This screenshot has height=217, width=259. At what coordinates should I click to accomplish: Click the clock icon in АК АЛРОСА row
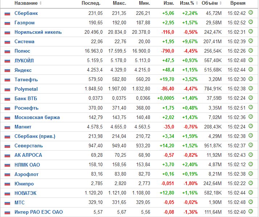[x=251, y=155]
